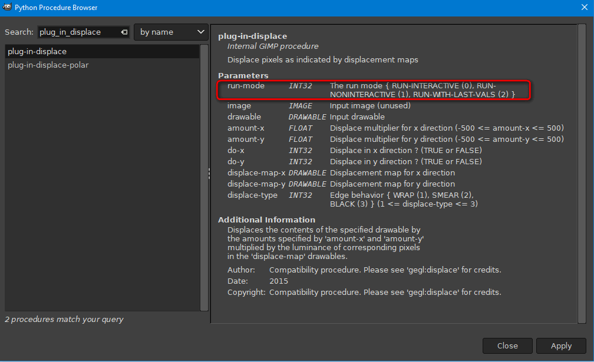Click the 'displace-map-x' parameter name
This screenshot has height=362, width=594.
[x=256, y=173]
